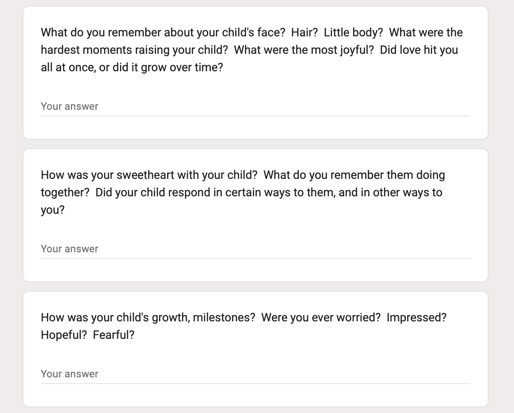Click 'What do you remember them doing' phrase

(354, 175)
